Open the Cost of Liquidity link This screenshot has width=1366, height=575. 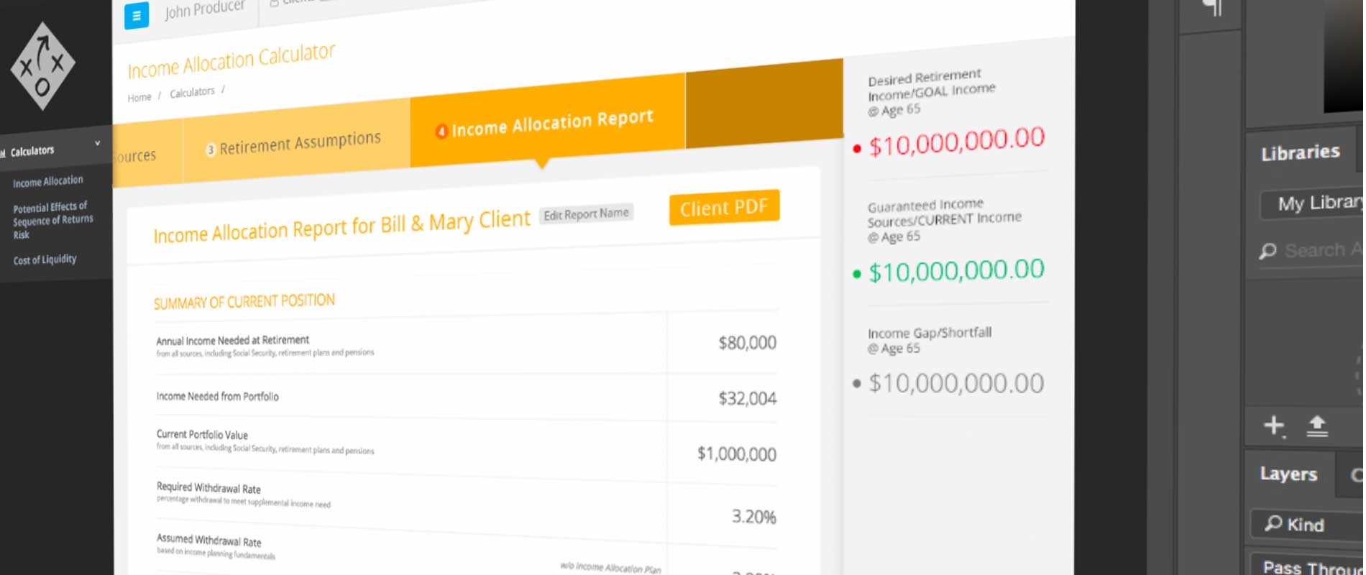coord(45,259)
